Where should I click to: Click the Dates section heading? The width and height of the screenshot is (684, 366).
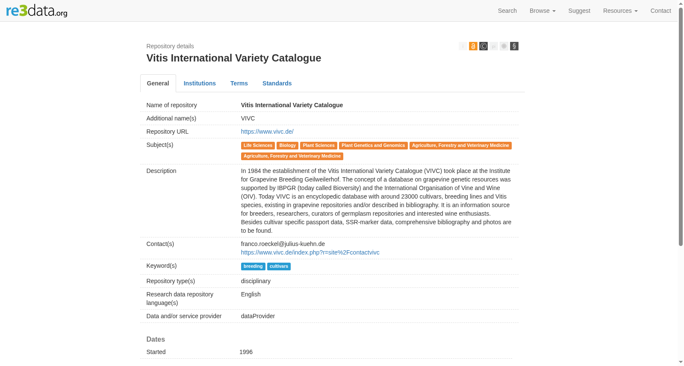[156, 339]
